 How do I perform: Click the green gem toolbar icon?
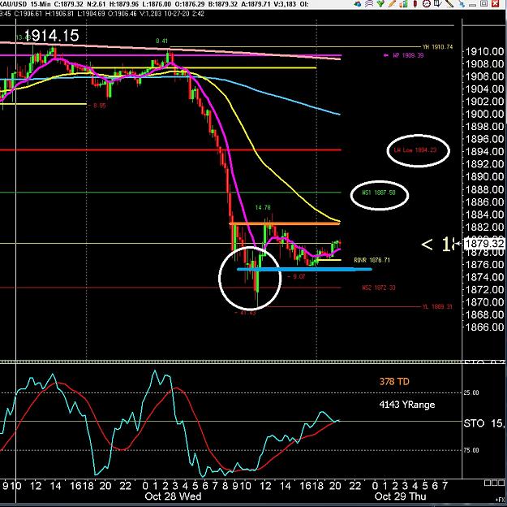tap(380, 4)
